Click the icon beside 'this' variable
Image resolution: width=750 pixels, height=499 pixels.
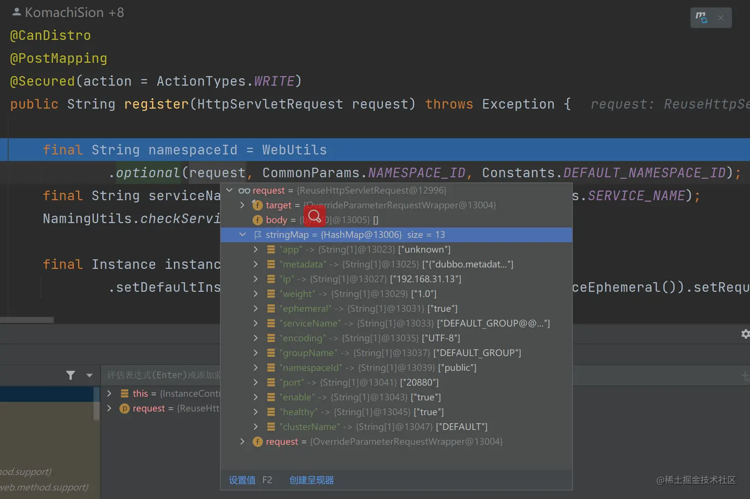coord(125,393)
